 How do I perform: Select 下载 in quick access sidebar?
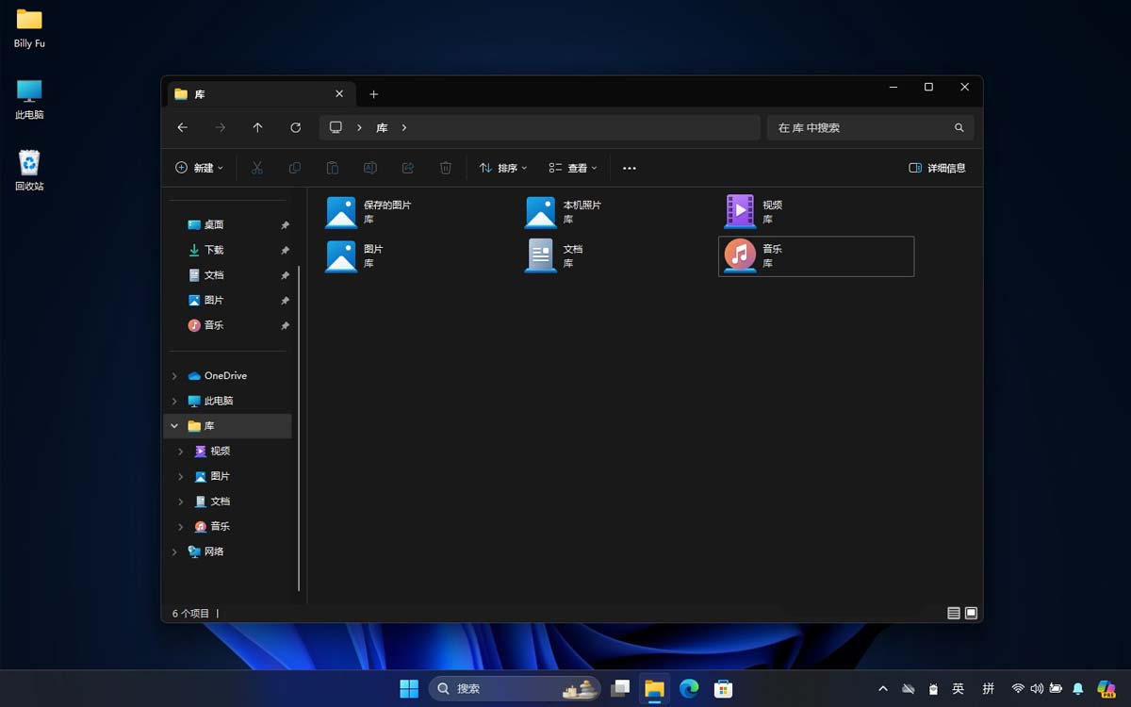pyautogui.click(x=214, y=250)
